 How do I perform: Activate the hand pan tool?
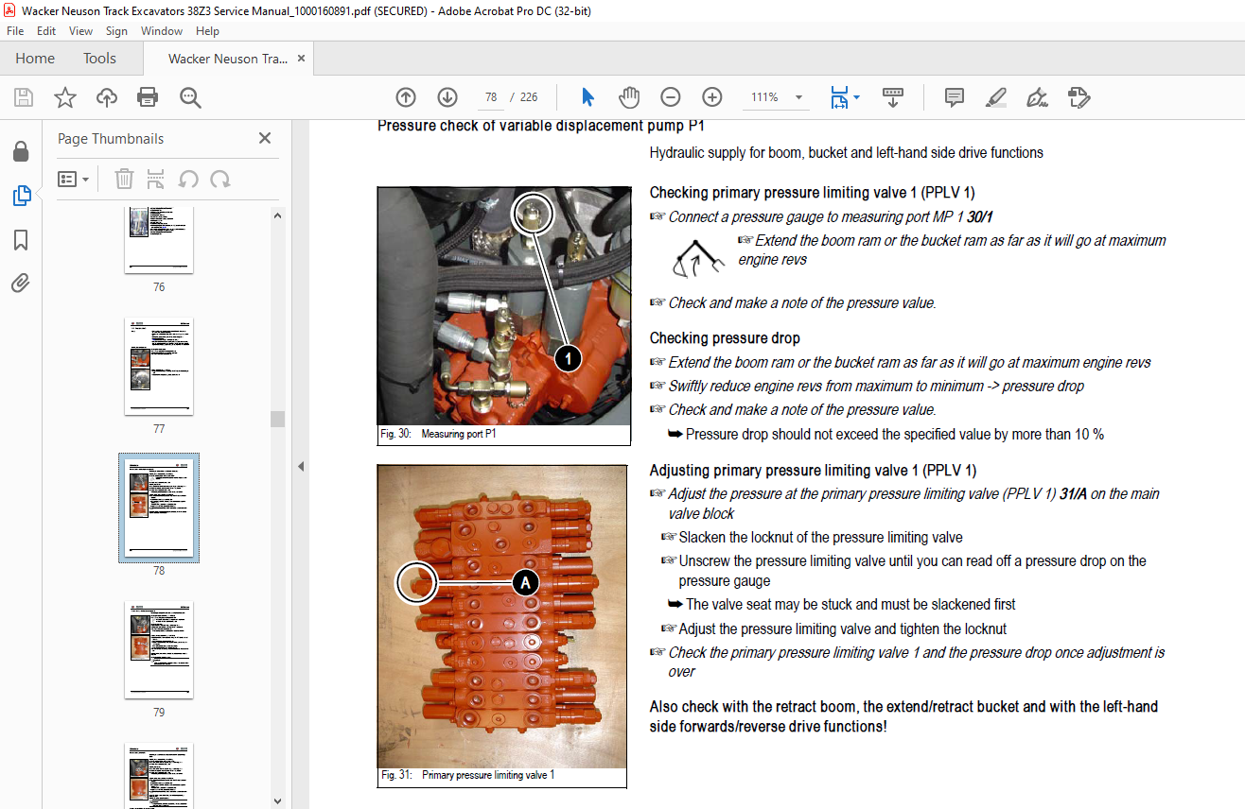tap(629, 97)
